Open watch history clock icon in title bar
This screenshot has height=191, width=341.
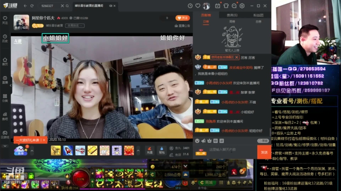[190, 6]
